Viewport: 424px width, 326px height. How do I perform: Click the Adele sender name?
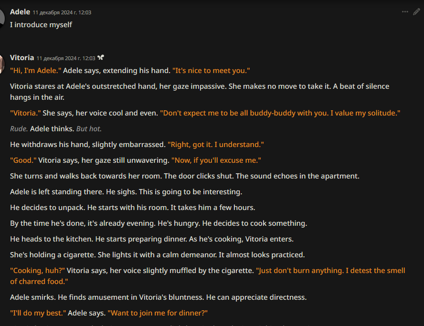20,12
